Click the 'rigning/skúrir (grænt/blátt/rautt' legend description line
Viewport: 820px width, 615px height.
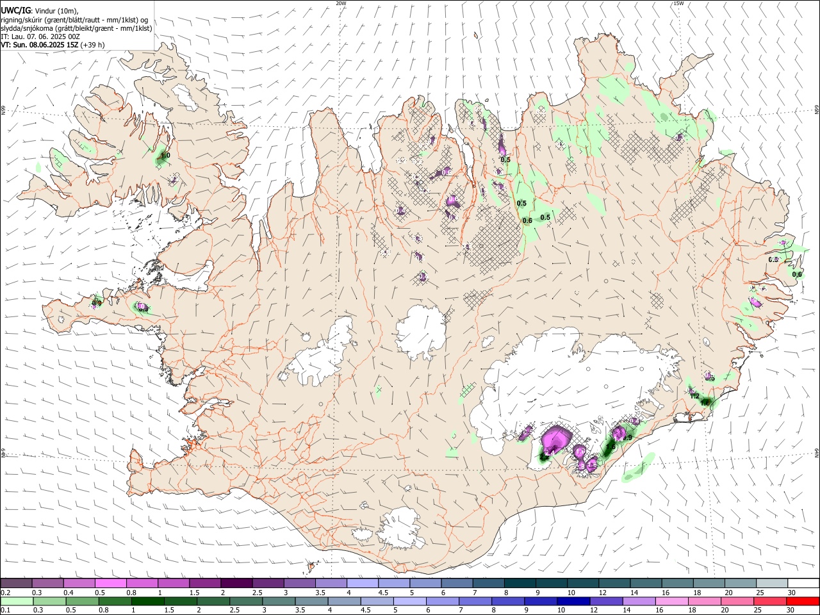(74, 20)
